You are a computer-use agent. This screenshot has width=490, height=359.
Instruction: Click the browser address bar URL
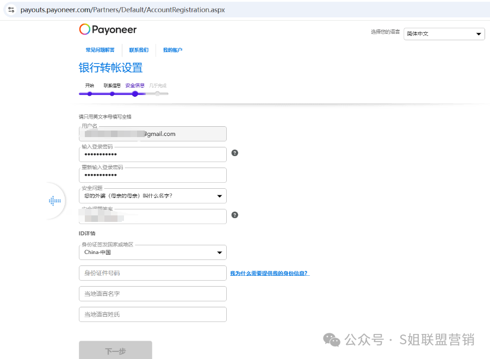click(123, 10)
